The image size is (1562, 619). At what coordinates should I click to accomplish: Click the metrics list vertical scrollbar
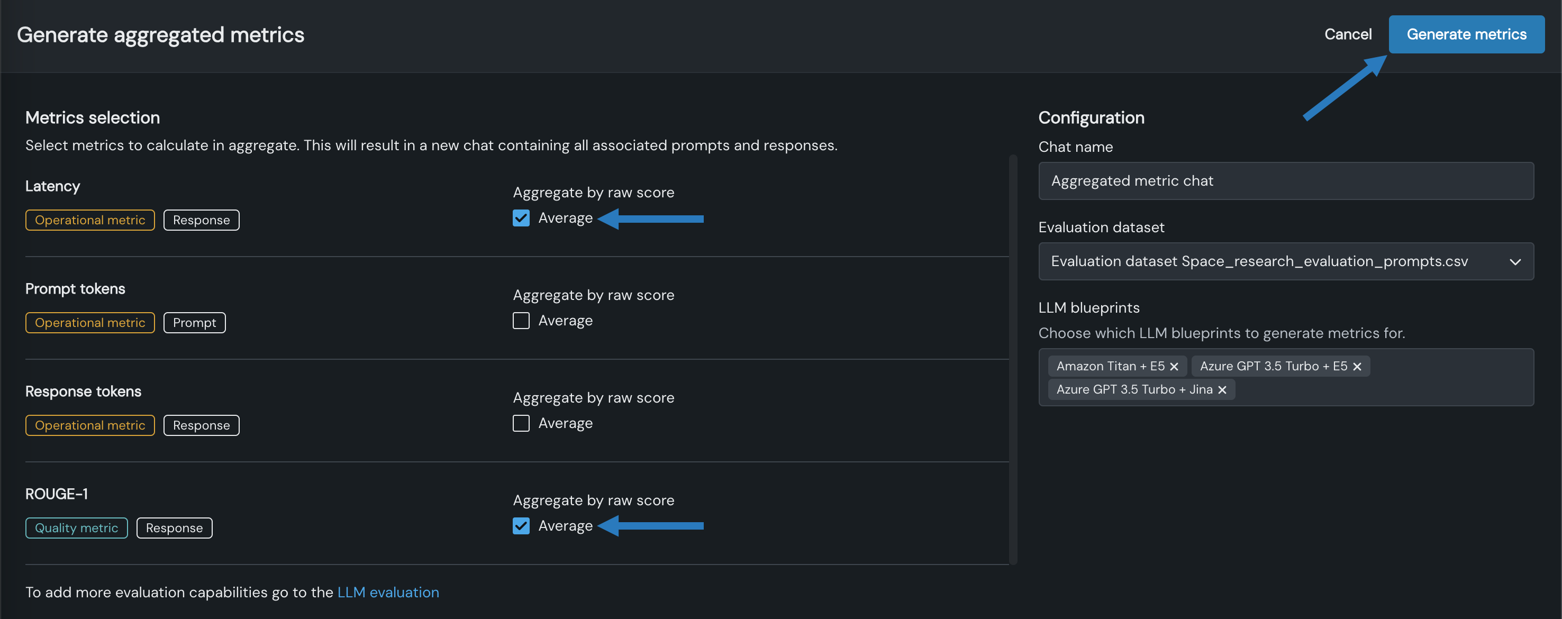point(1012,358)
